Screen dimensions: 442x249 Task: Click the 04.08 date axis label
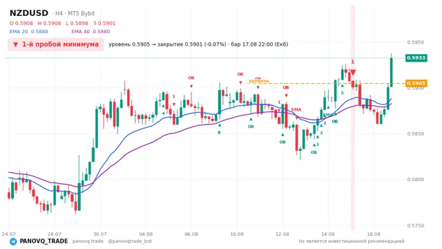(x=146, y=234)
